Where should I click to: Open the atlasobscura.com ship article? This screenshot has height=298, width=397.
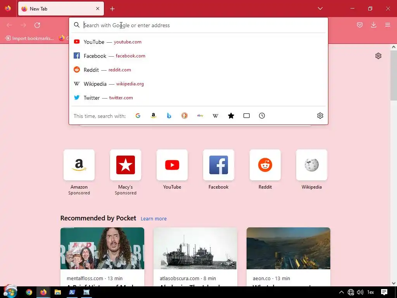195,257
